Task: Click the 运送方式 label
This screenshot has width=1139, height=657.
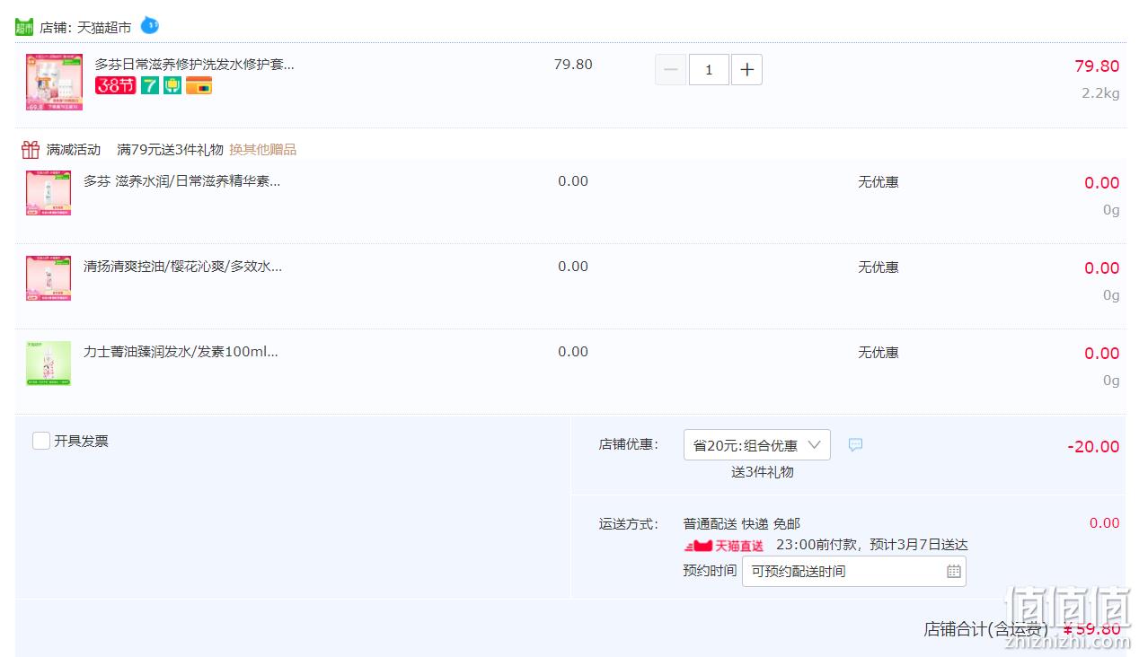Action: (x=629, y=524)
